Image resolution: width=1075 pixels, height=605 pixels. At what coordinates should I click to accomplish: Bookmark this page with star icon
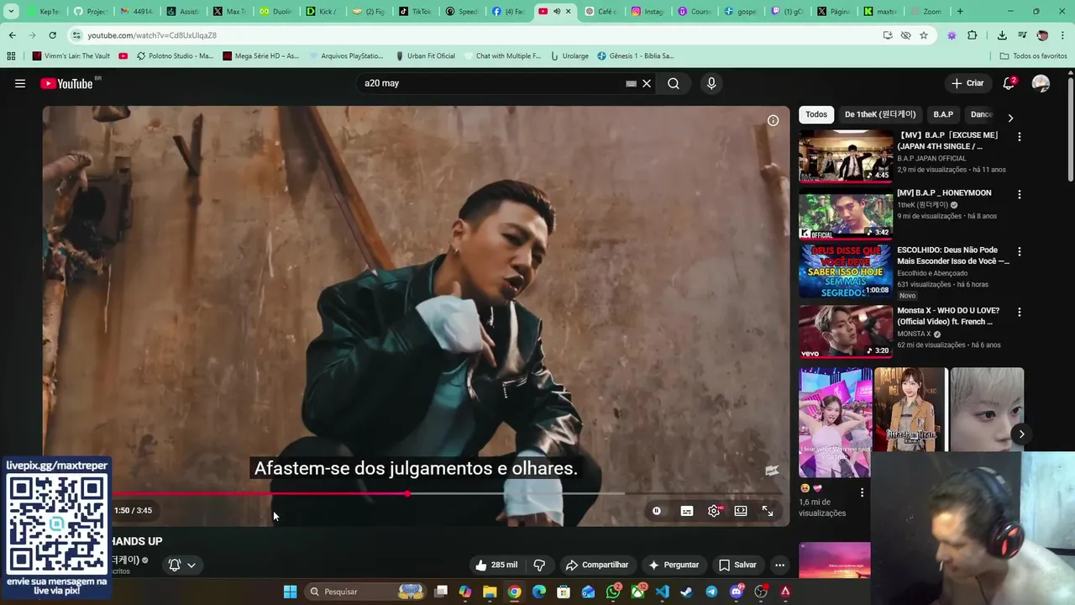click(x=924, y=35)
